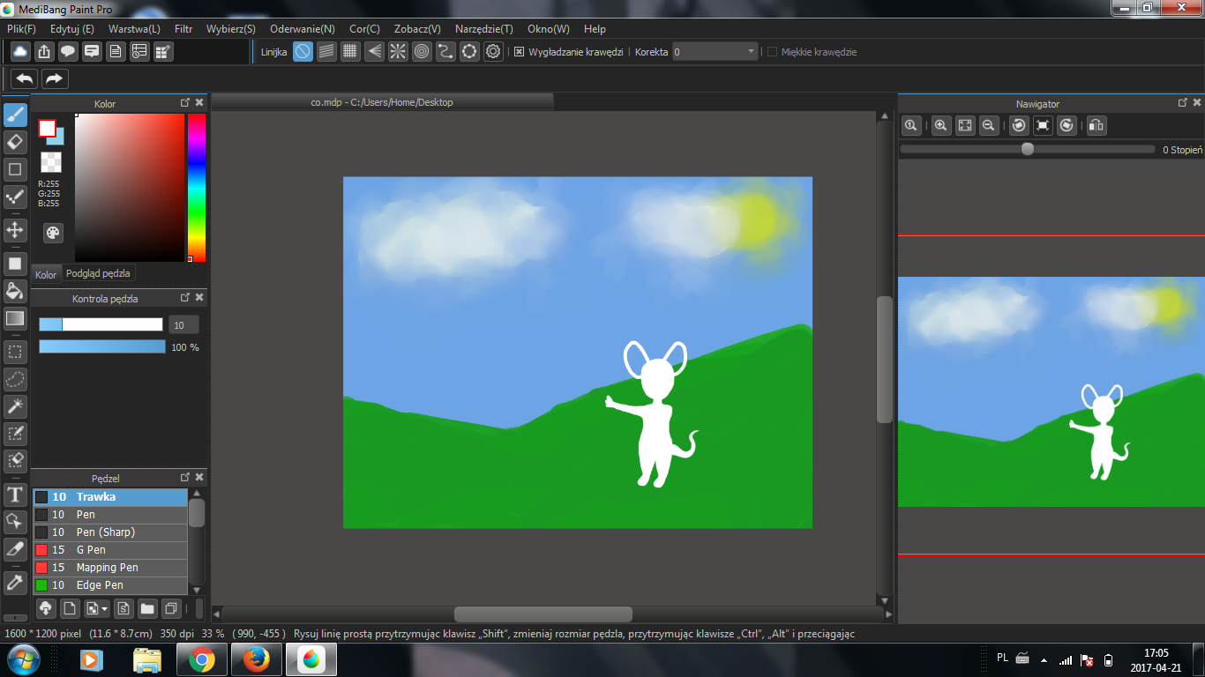Enable curve snap guide
The height and width of the screenshot is (677, 1205).
[x=445, y=51]
